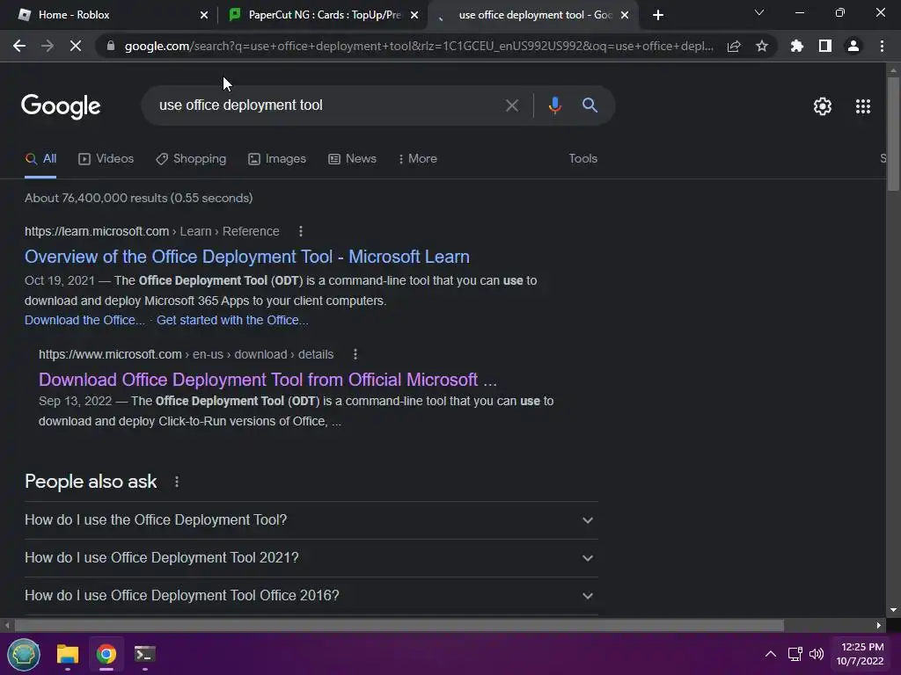Share this page using the share icon
The image size is (901, 675).
734,46
